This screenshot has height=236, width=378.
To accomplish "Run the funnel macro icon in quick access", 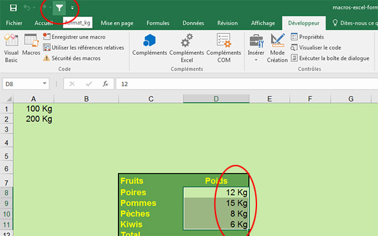I will [59, 8].
